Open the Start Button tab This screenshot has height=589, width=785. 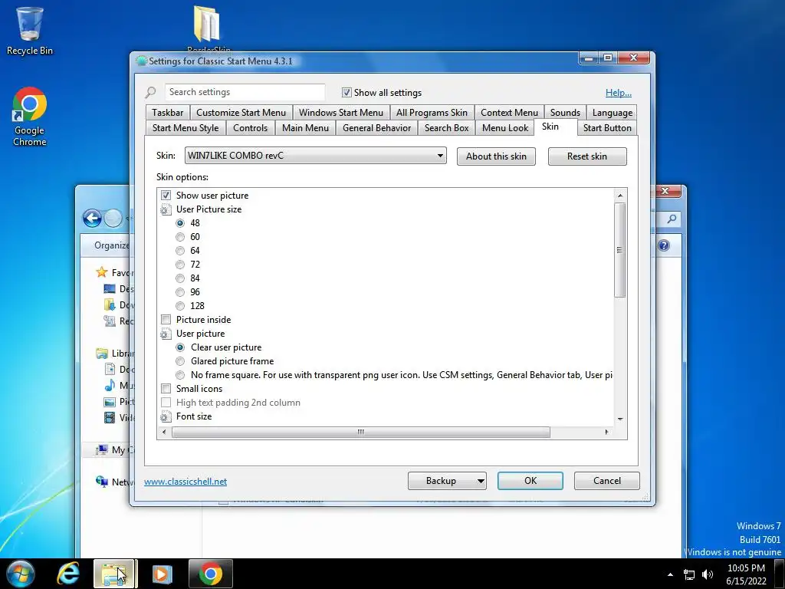point(607,128)
